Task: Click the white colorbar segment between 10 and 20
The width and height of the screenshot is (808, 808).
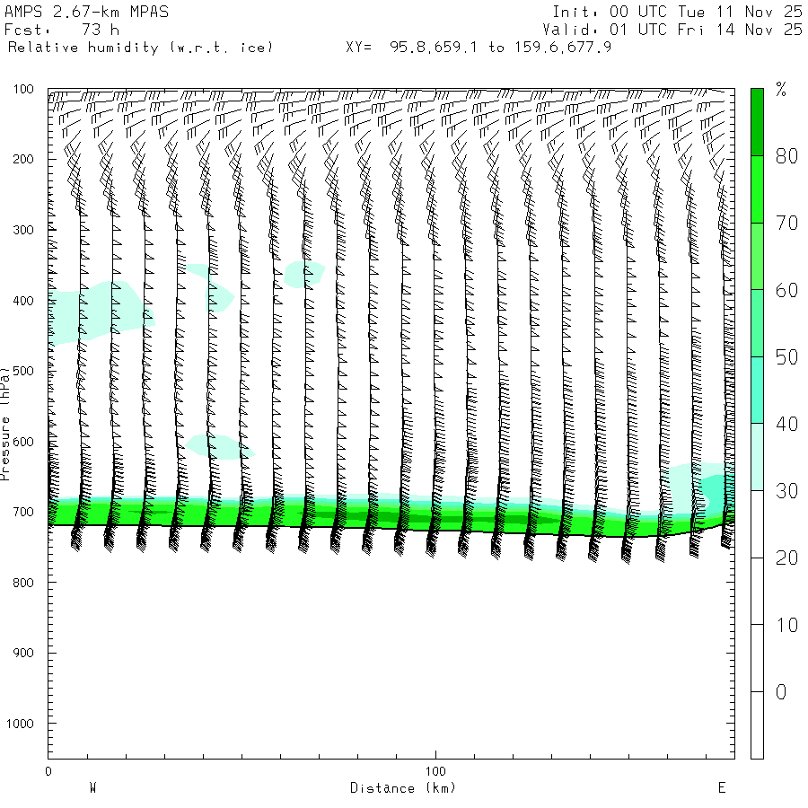Action: pos(757,591)
